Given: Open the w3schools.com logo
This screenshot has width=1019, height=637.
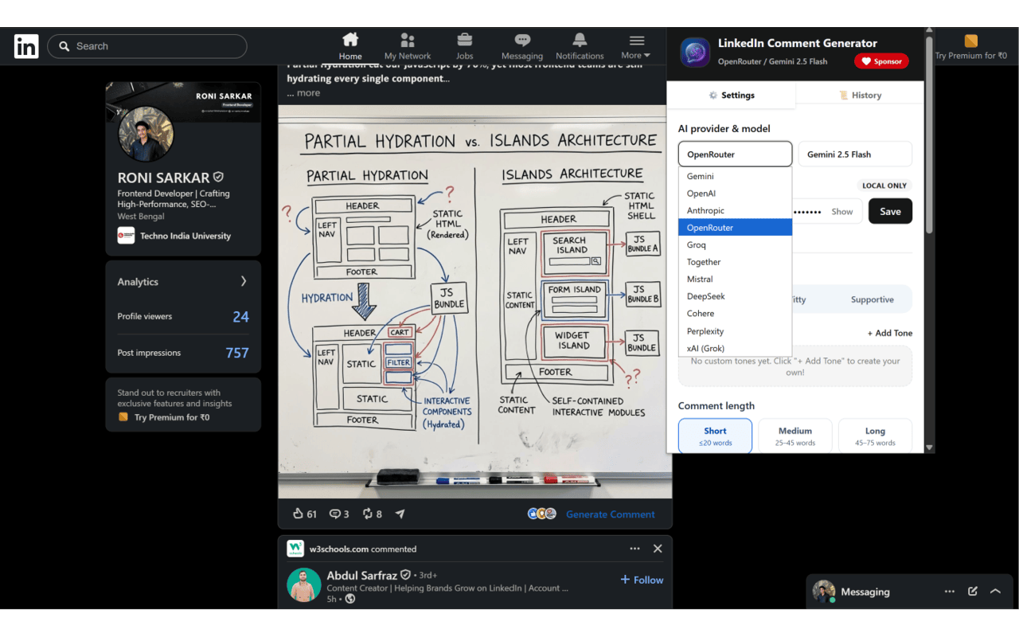Looking at the screenshot, I should (x=295, y=549).
